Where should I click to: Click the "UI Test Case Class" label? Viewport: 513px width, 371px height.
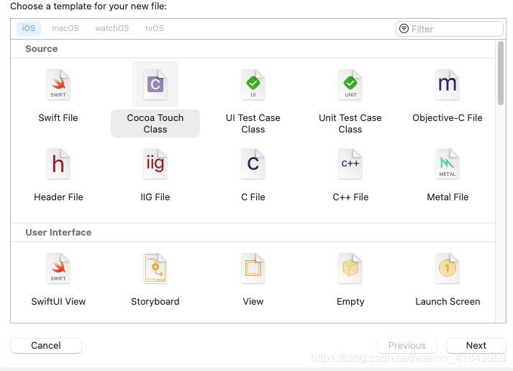(x=253, y=123)
